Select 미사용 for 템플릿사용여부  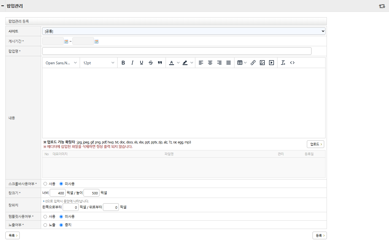[x=61, y=217]
